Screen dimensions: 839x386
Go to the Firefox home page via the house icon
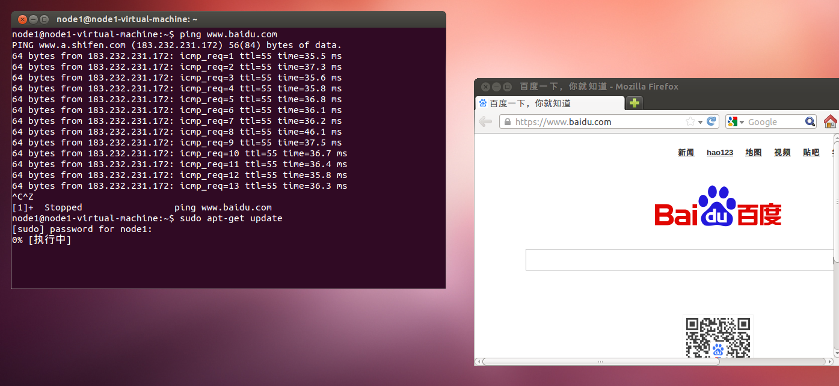tap(830, 121)
